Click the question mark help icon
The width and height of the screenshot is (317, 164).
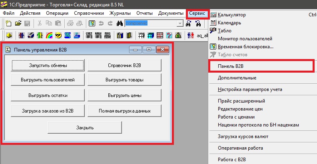click(169, 36)
